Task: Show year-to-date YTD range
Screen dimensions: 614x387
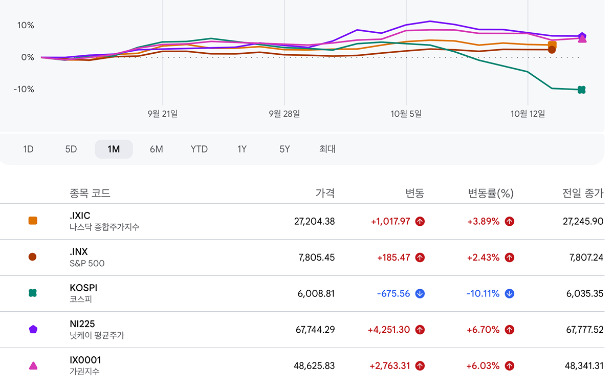Action: tap(199, 149)
